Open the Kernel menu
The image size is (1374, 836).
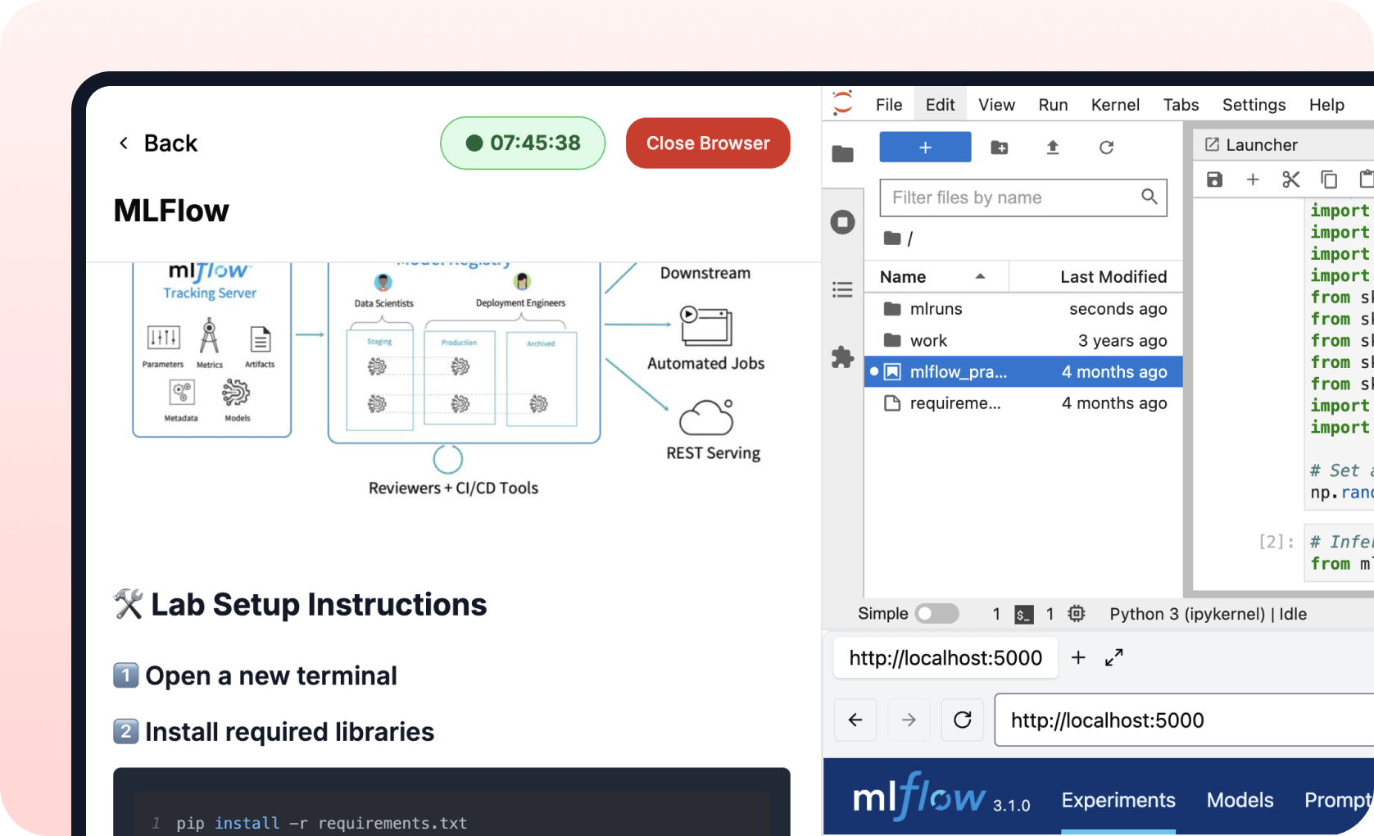1114,105
